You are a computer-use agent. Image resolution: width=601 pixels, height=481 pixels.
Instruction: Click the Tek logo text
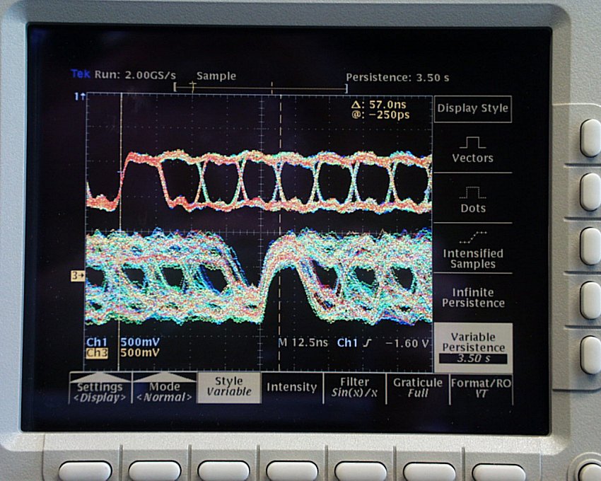pos(81,74)
